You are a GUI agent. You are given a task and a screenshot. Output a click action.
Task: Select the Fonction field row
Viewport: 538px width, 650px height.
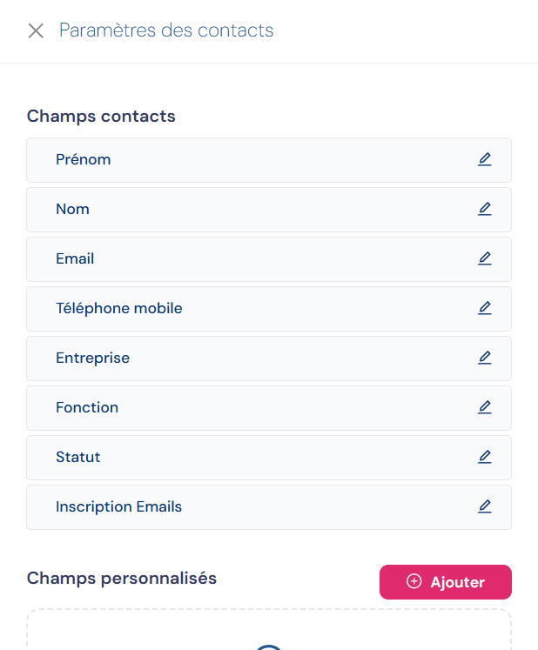(261, 408)
